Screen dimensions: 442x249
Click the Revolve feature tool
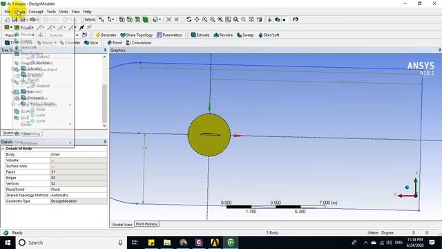[x=223, y=35]
